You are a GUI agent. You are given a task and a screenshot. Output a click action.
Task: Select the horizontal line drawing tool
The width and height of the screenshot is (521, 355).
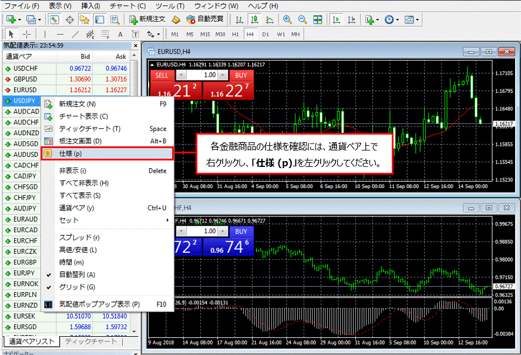click(60, 34)
